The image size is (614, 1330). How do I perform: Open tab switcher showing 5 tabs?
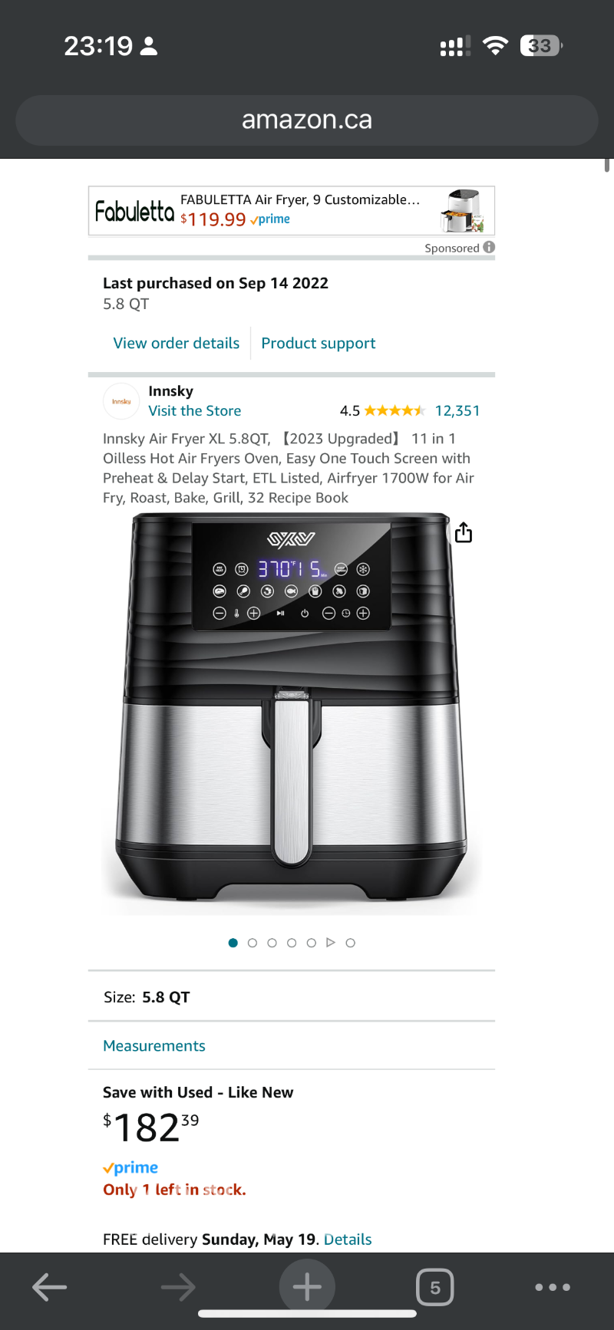(x=435, y=1287)
